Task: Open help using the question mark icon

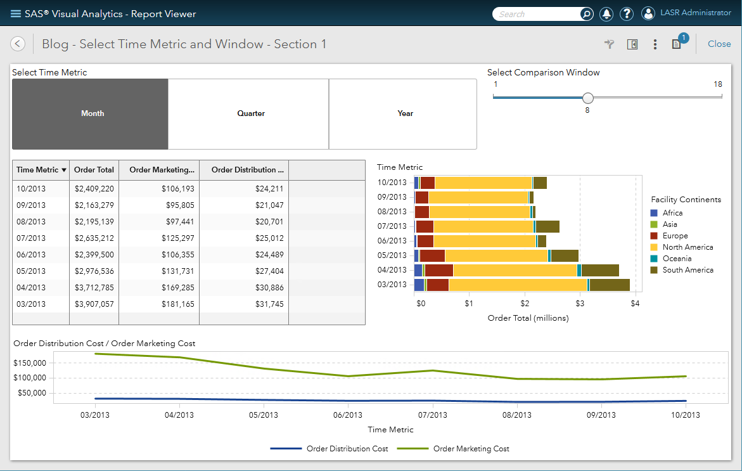Action: tap(626, 13)
